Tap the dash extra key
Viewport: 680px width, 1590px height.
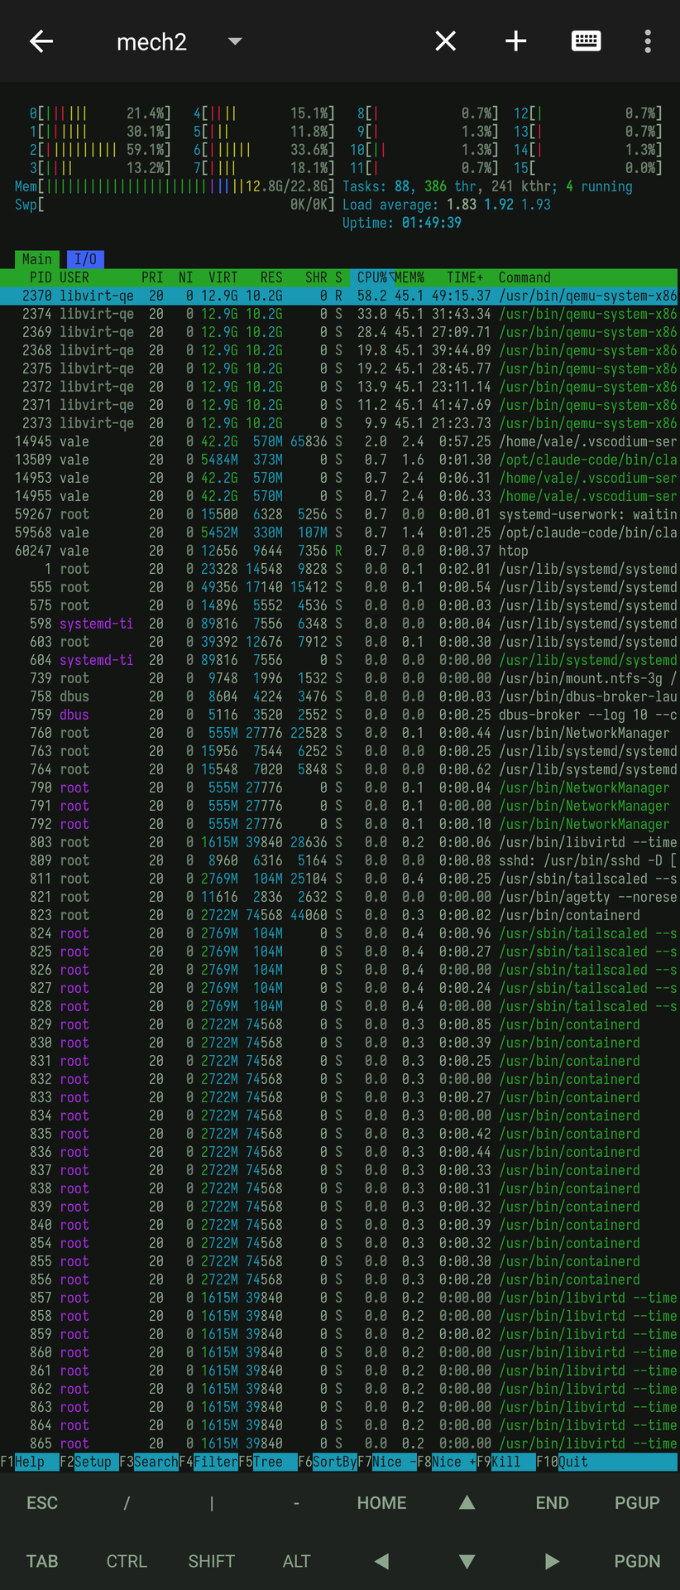pyautogui.click(x=297, y=1503)
